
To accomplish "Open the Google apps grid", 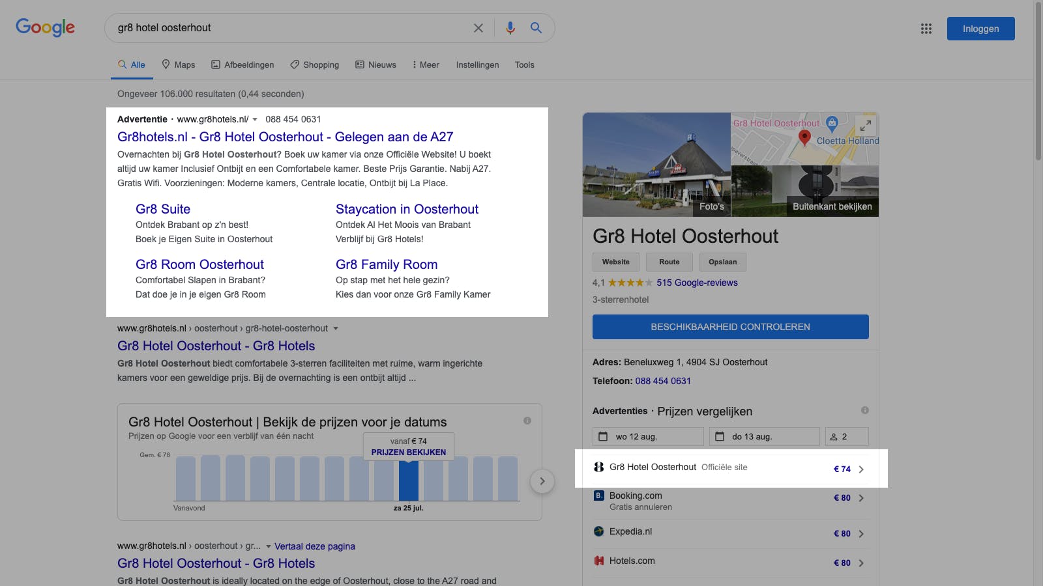I will click(x=926, y=29).
